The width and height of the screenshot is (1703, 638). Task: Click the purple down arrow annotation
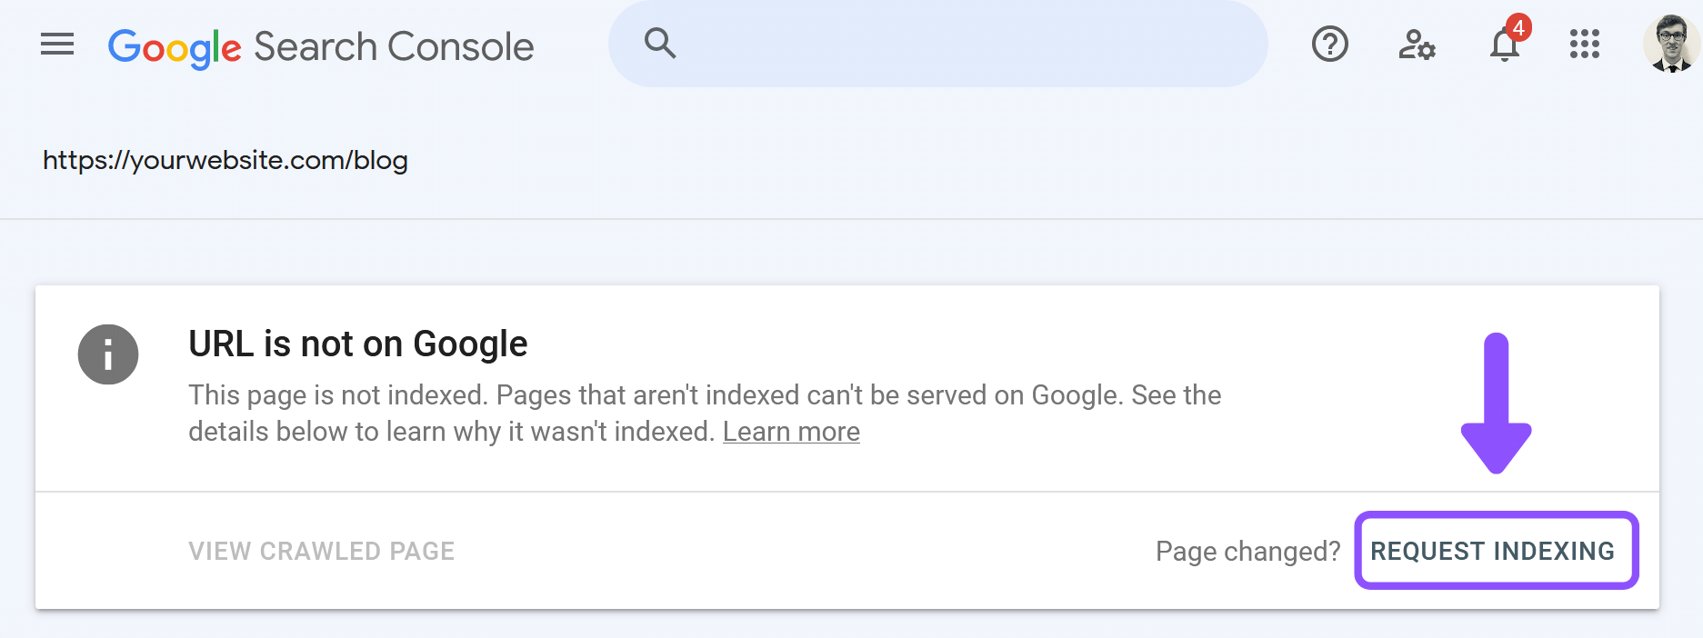1497,403
